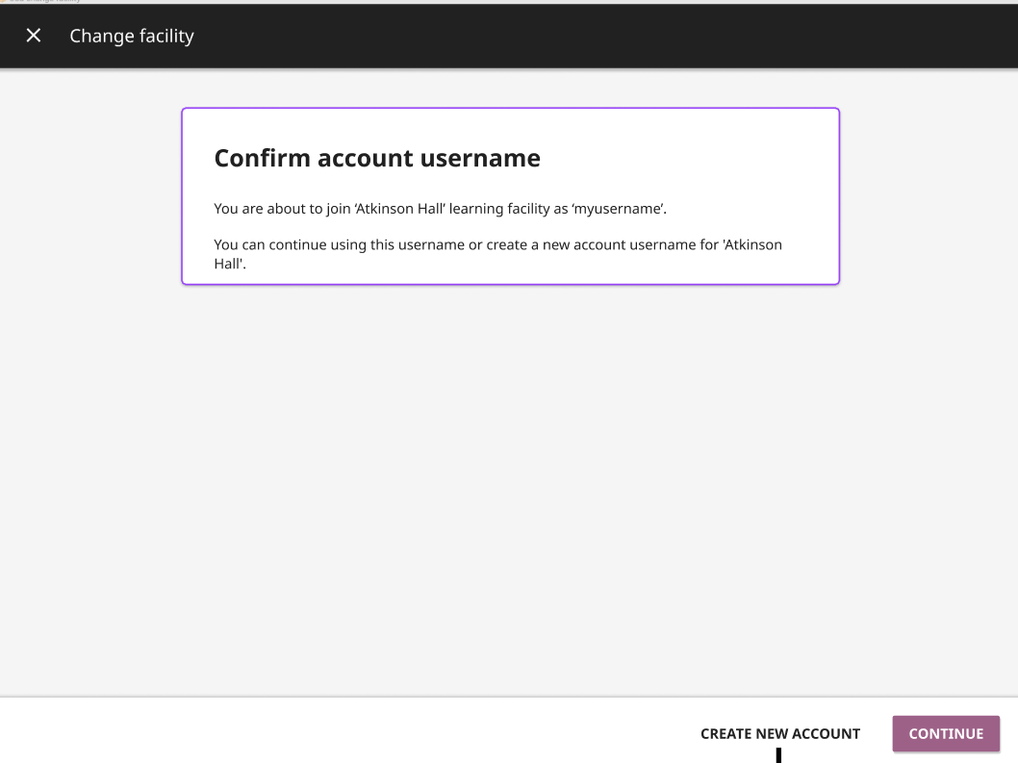Click the myusername text in the message
The height and width of the screenshot is (763, 1018).
[621, 208]
